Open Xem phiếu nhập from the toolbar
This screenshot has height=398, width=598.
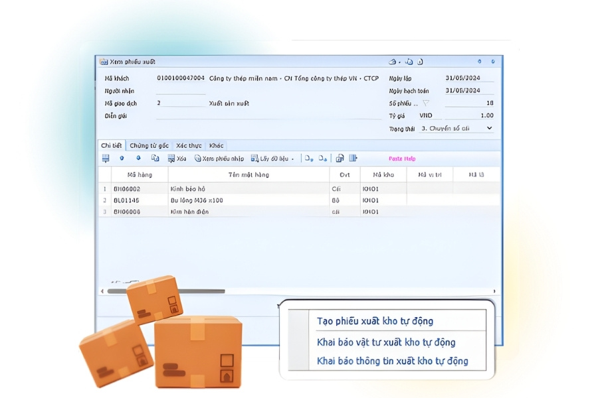tap(219, 159)
